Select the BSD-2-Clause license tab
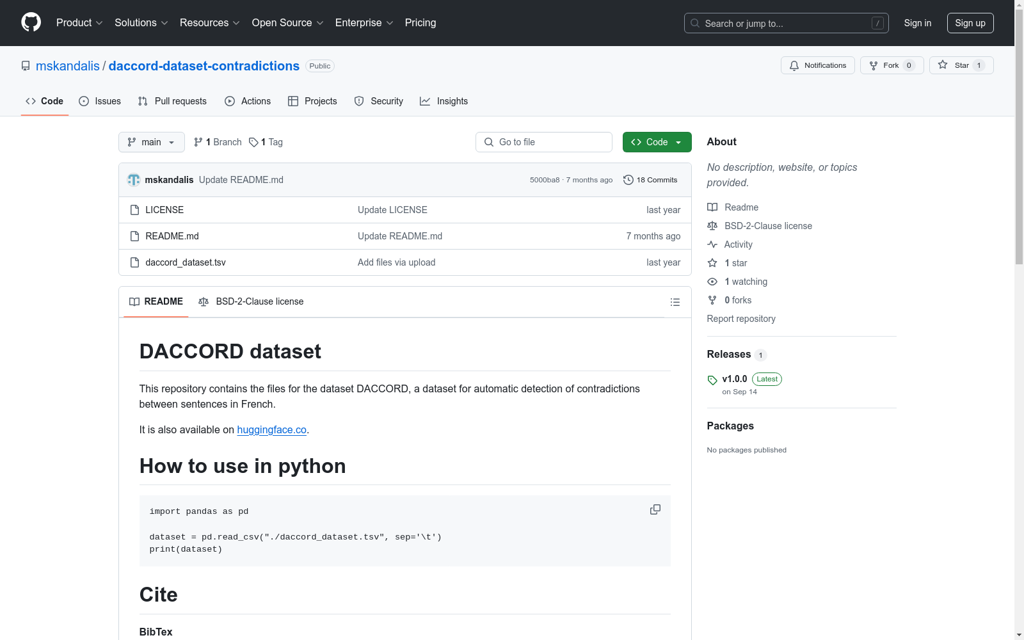The image size is (1024, 640). point(251,301)
